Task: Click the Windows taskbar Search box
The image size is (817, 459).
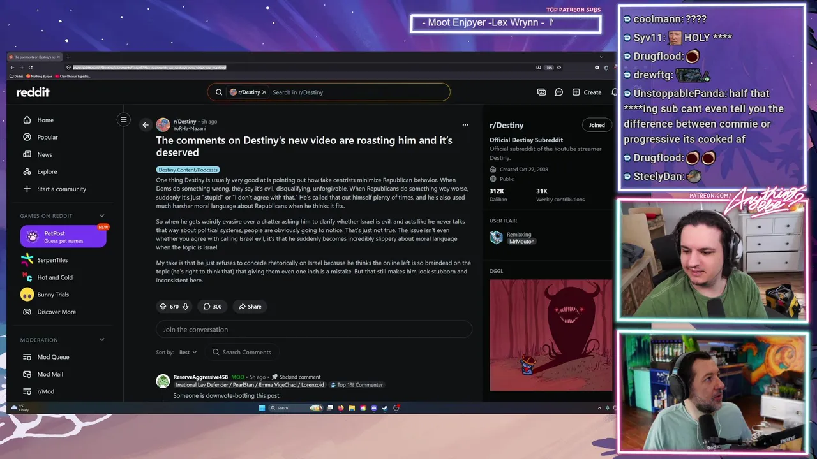Action: coord(296,408)
